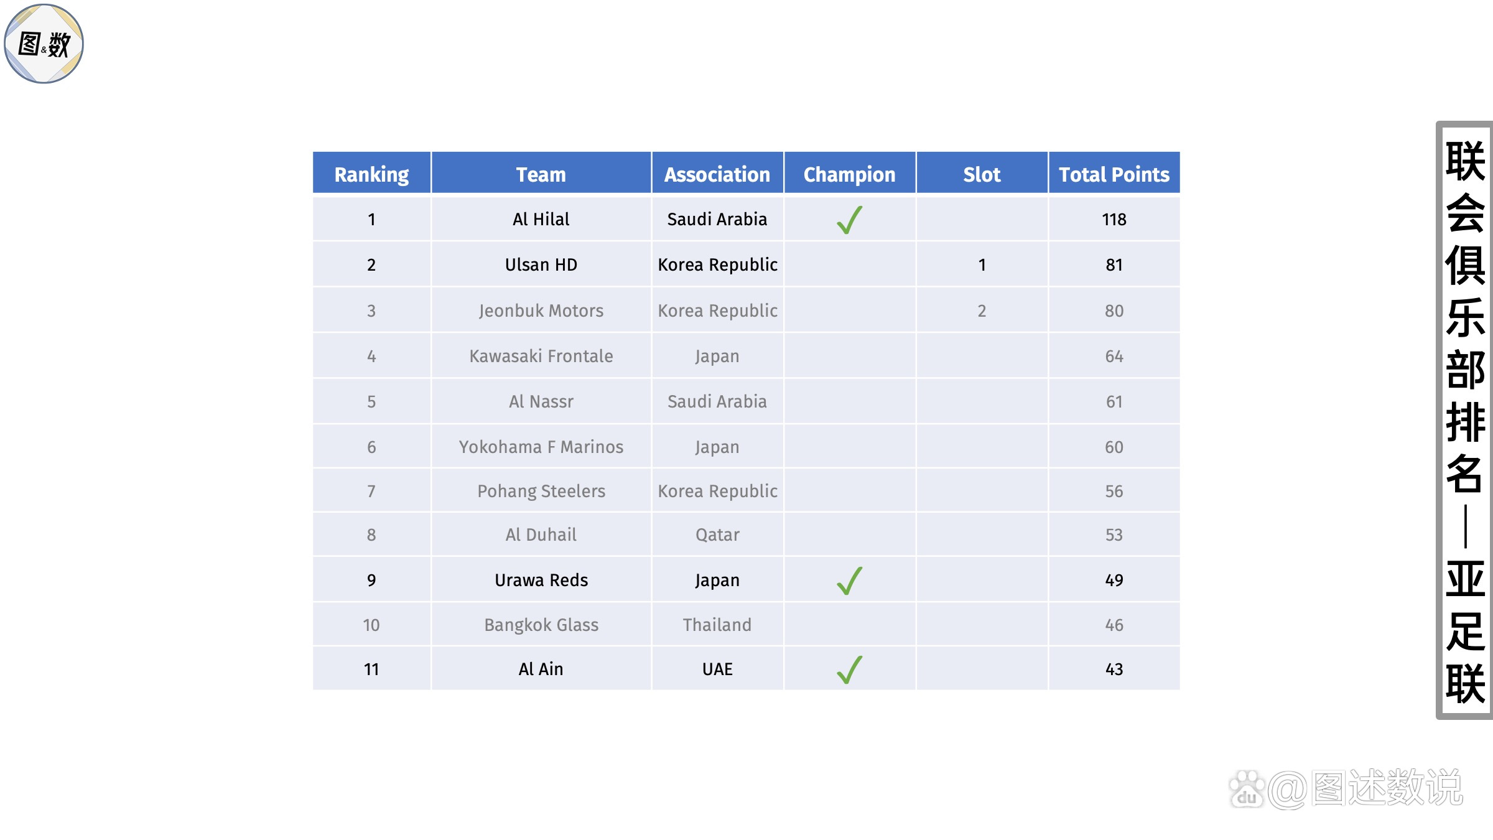Click the @图述数说 watermark text

point(1365,788)
